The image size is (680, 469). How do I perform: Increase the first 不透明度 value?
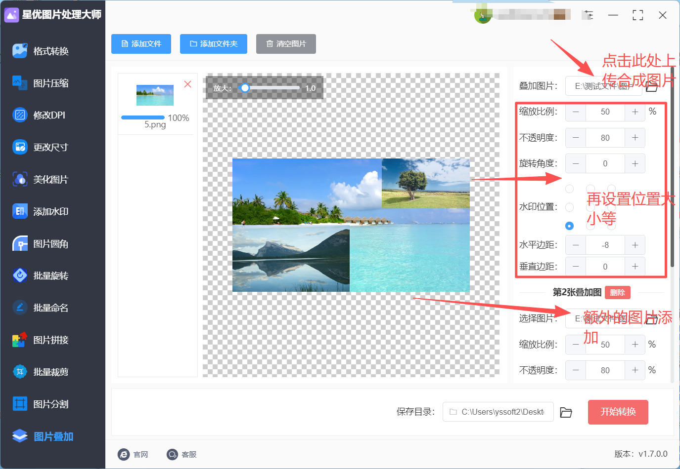[x=635, y=138]
